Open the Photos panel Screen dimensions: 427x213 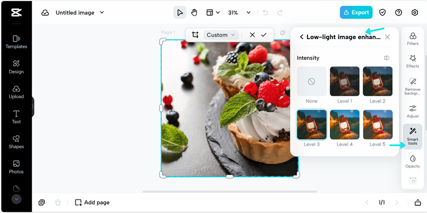pyautogui.click(x=16, y=167)
